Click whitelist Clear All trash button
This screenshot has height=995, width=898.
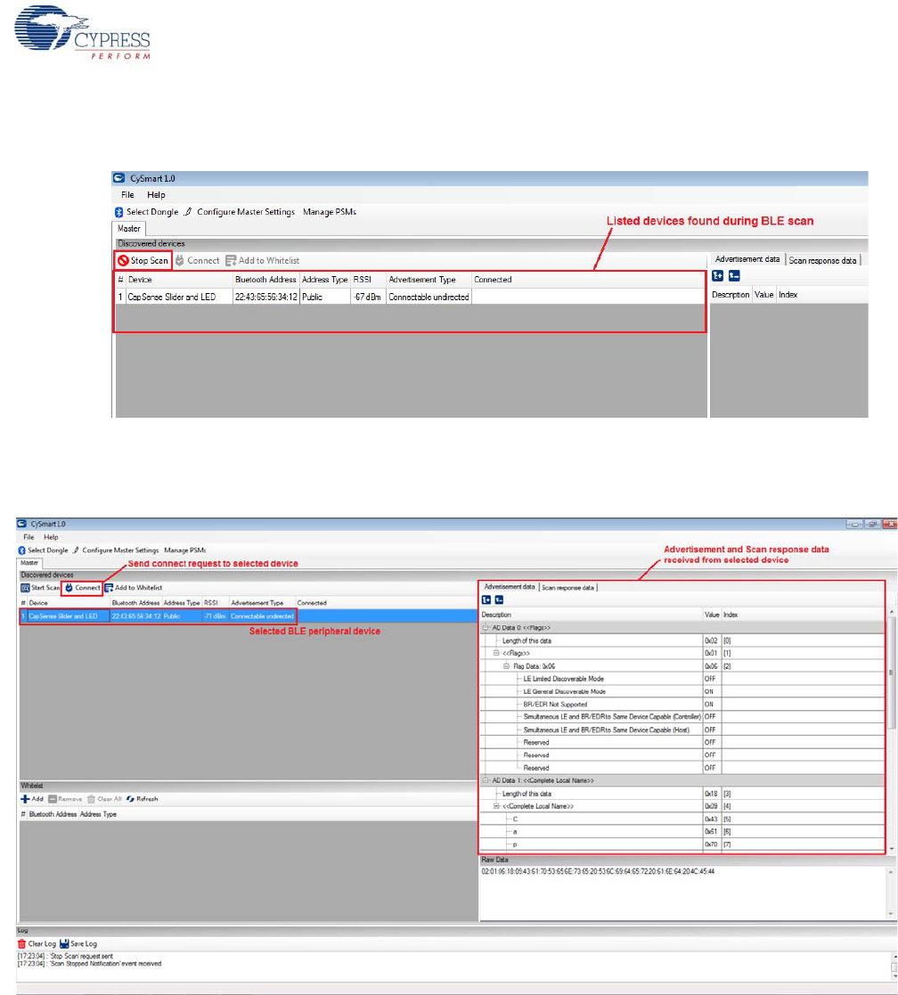(x=105, y=799)
